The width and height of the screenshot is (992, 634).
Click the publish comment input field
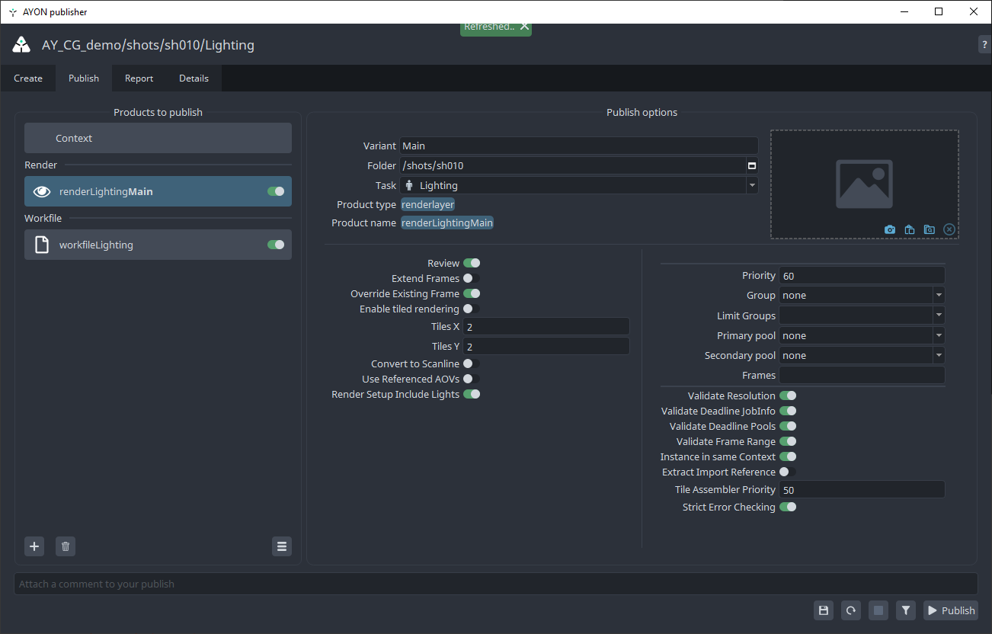point(495,584)
